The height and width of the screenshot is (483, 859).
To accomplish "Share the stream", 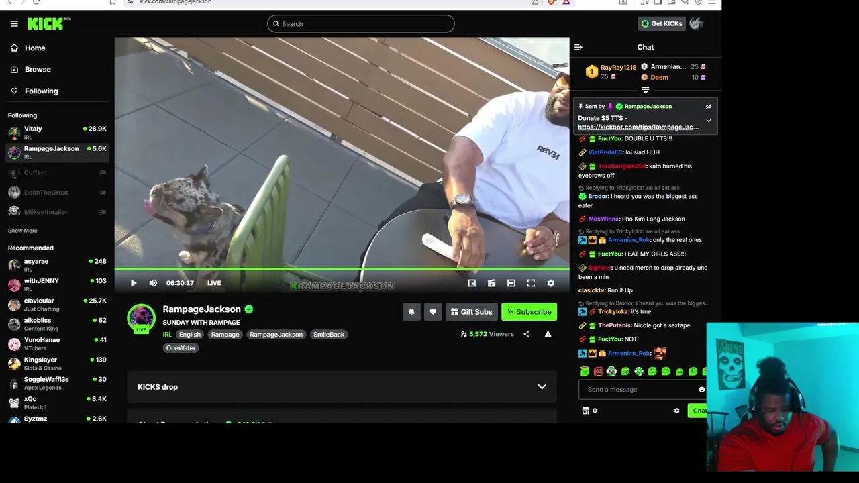I will [x=526, y=334].
